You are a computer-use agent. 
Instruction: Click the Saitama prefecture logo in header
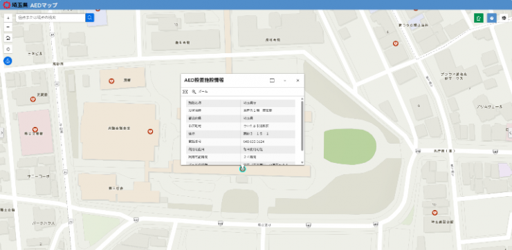[15, 5]
